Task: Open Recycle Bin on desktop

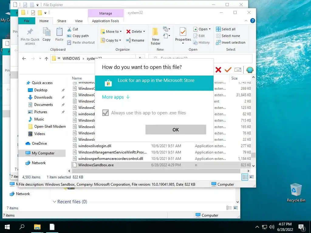Action: coord(296,193)
